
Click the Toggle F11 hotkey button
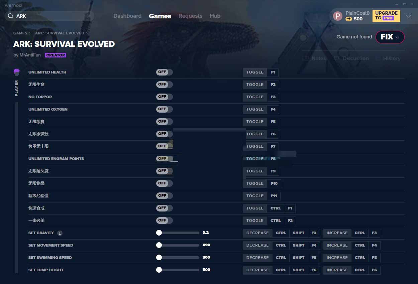(262, 196)
